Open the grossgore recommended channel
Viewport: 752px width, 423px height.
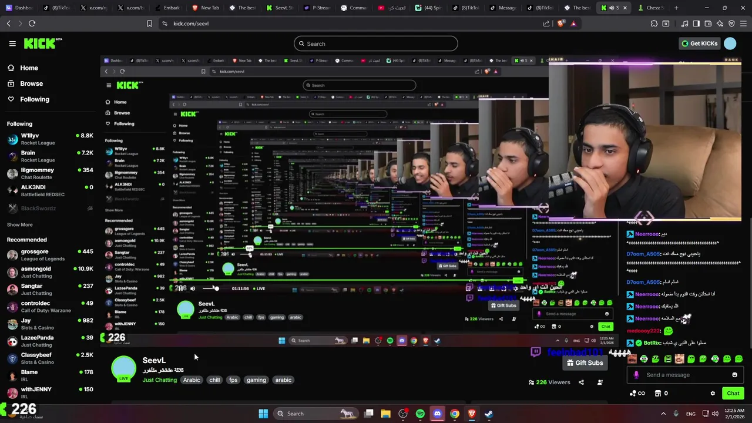tap(50, 255)
